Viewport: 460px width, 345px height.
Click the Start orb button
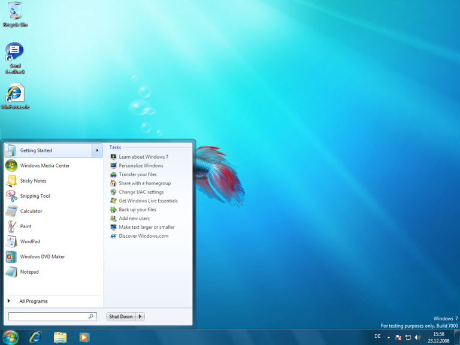(x=11, y=337)
